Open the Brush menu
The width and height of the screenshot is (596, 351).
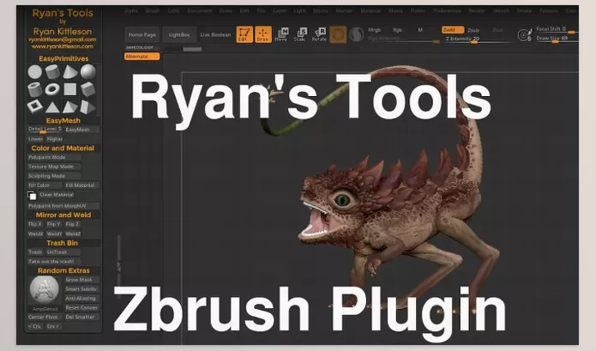tap(153, 11)
